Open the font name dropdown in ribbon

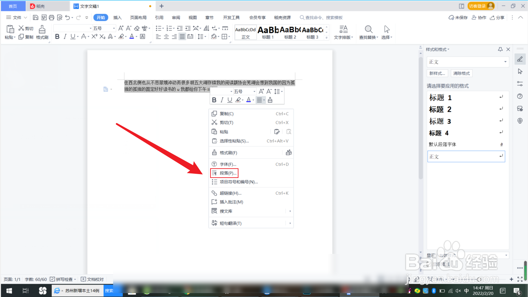click(91, 28)
